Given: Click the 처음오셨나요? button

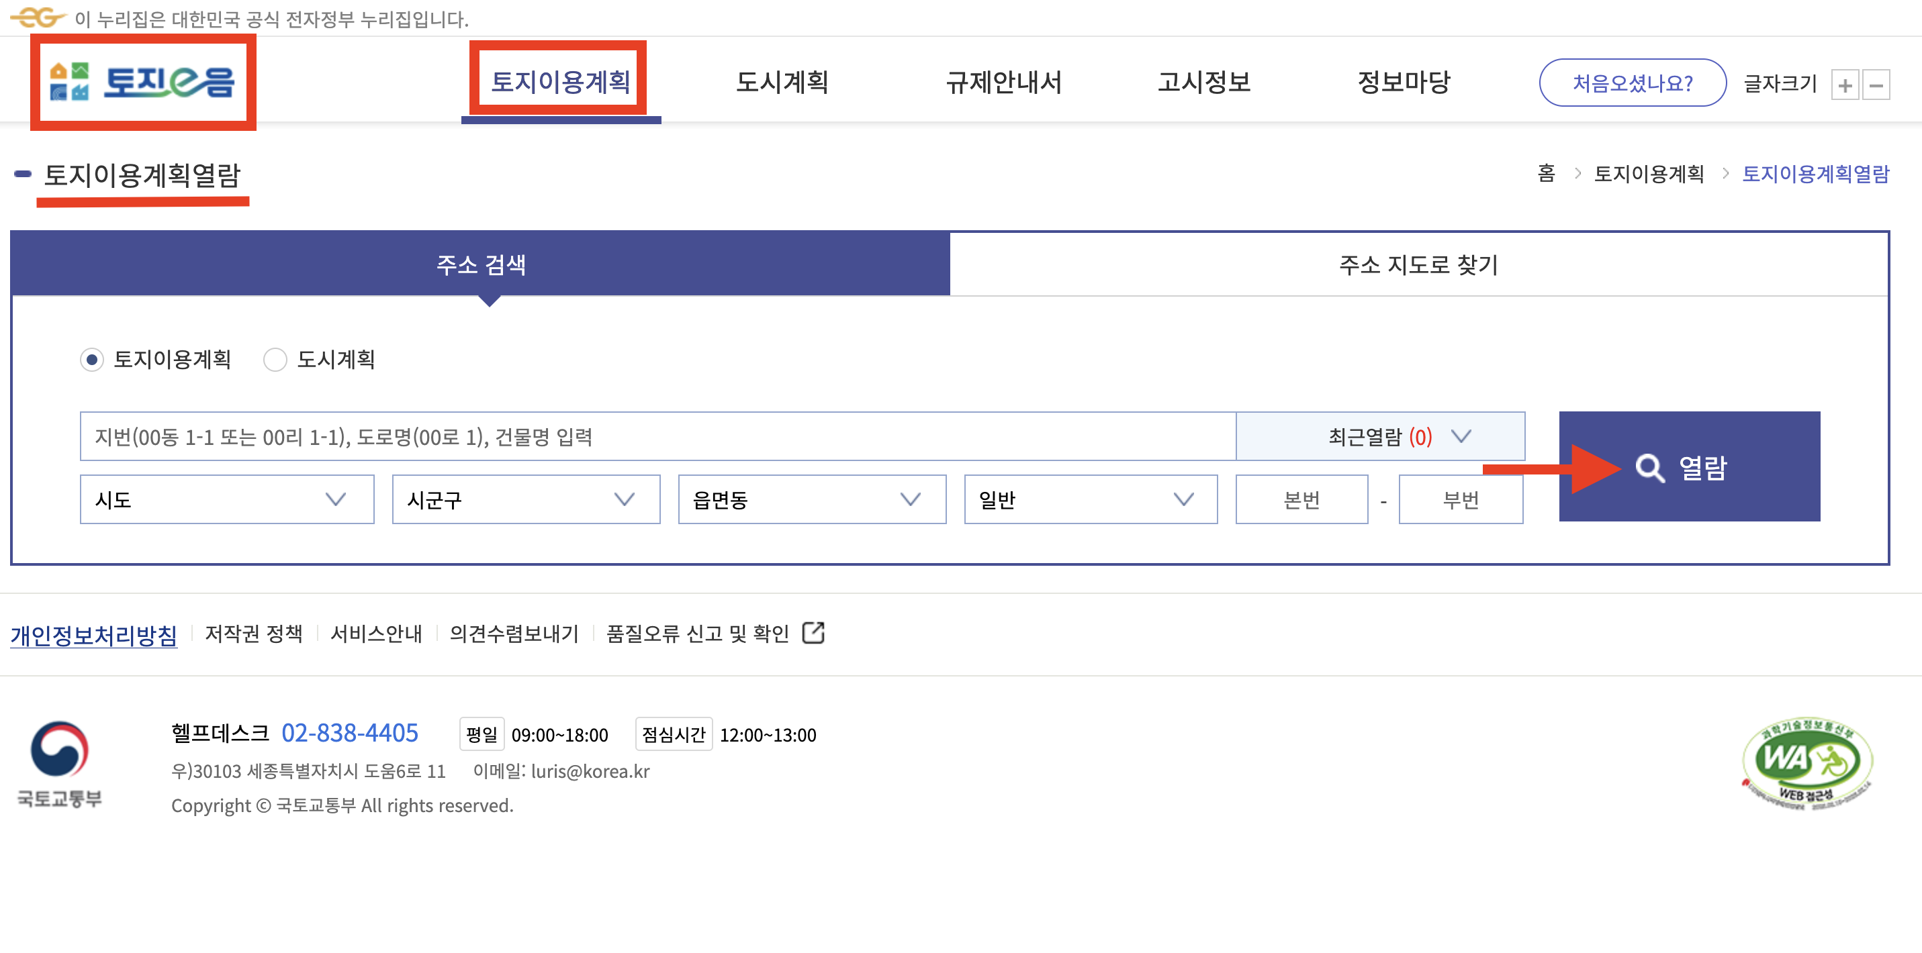Looking at the screenshot, I should (x=1632, y=83).
